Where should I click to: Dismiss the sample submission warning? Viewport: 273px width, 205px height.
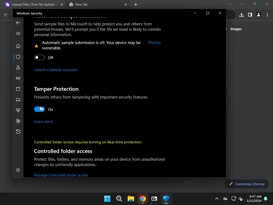coord(154,42)
